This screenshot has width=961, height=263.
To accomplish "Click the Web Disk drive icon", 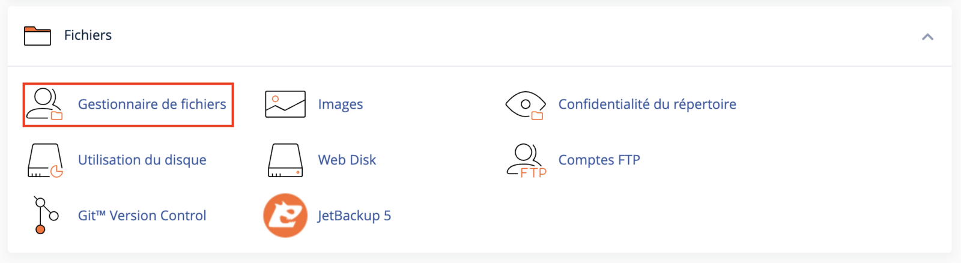I will (285, 160).
